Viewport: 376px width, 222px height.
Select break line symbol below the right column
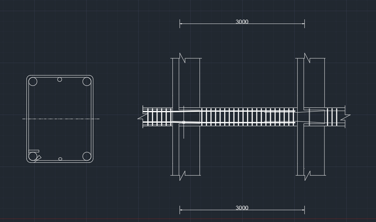coord(307,176)
